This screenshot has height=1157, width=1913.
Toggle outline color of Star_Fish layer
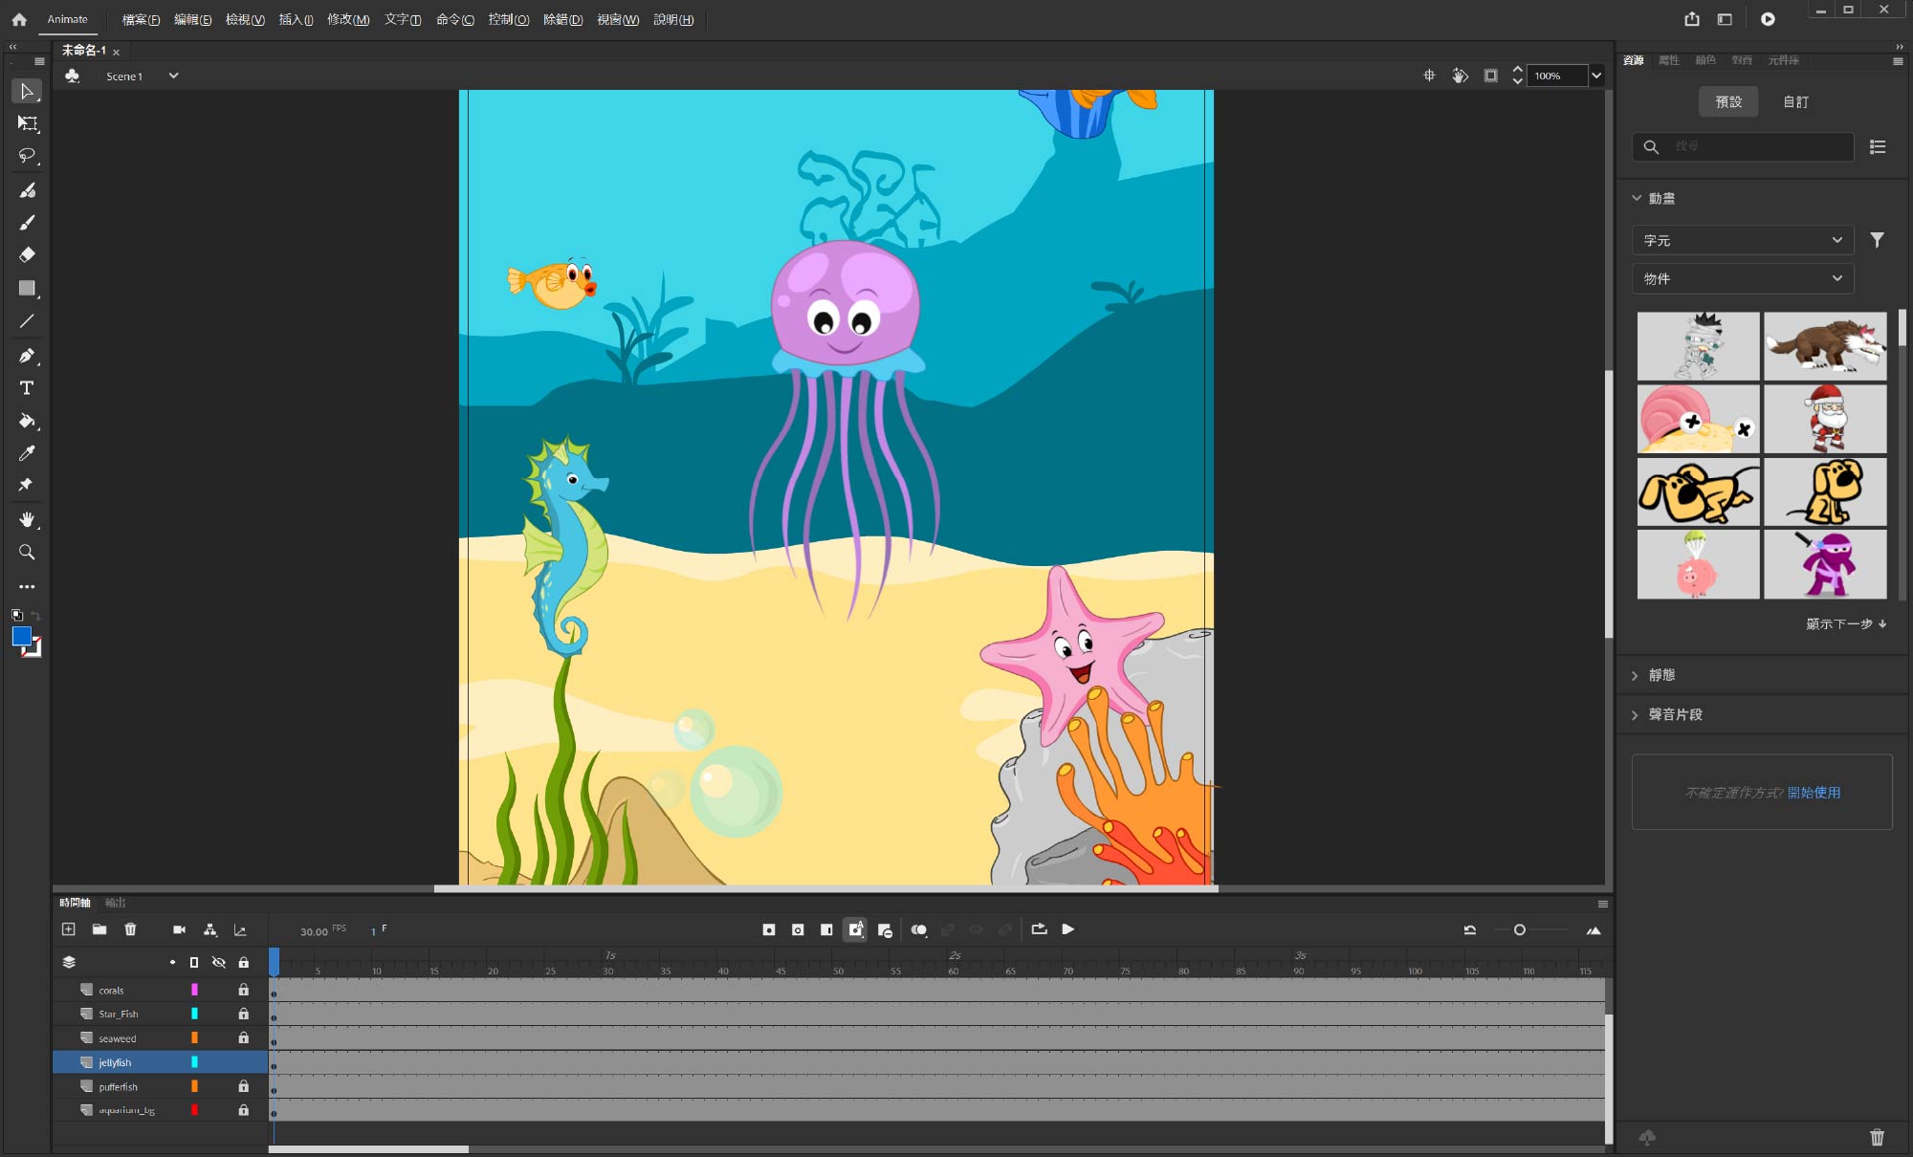tap(194, 1014)
